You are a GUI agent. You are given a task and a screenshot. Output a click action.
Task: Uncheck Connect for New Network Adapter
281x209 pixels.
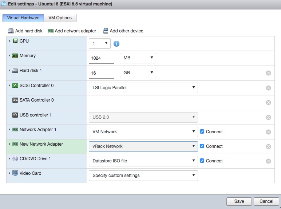coord(202,146)
